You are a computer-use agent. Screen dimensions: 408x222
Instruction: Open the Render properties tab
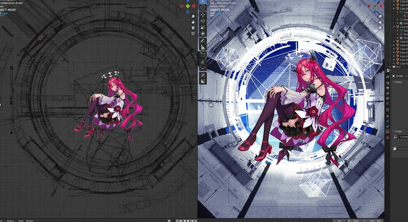[388, 83]
